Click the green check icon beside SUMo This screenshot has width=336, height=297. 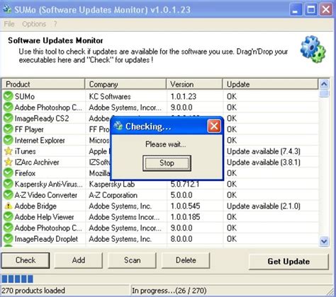point(9,96)
